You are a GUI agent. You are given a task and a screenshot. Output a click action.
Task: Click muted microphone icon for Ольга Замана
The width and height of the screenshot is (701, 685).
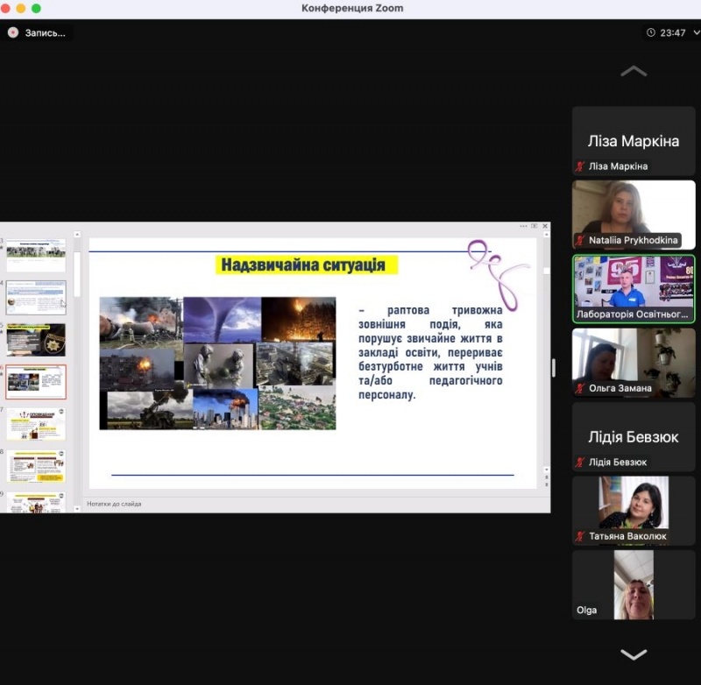point(579,388)
